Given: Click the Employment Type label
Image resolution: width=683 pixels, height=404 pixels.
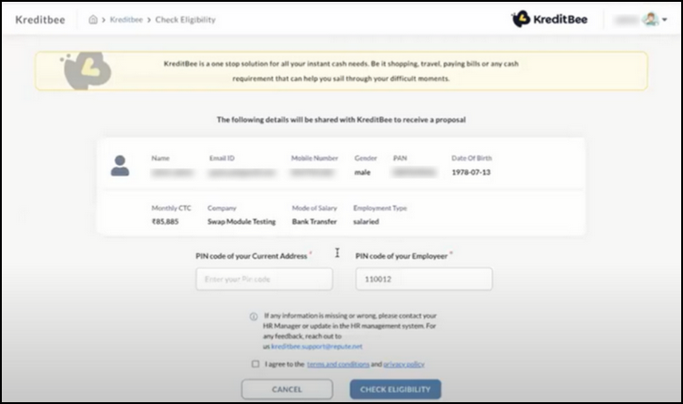Looking at the screenshot, I should coord(380,208).
